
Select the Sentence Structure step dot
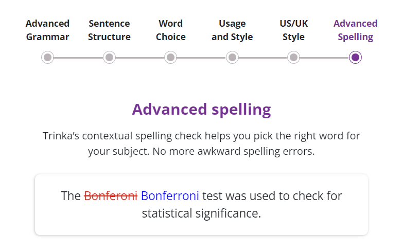(x=109, y=58)
